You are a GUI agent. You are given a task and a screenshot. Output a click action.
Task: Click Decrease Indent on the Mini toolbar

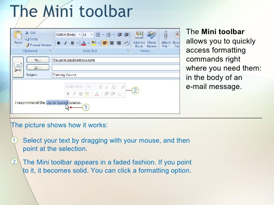[x=107, y=94]
